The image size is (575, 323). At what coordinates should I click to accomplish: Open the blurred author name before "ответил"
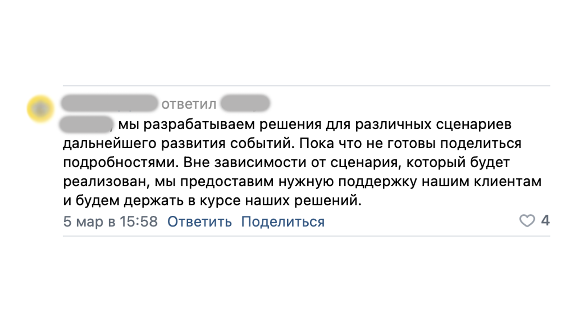point(109,104)
